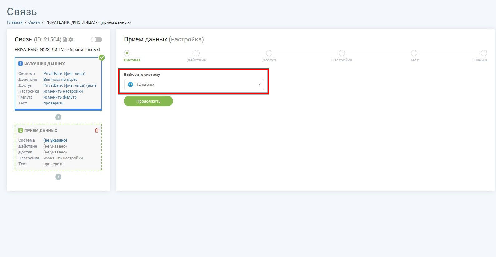The height and width of the screenshot is (257, 496).
Task: Open the Главная breadcrumb link
Action: [15, 22]
